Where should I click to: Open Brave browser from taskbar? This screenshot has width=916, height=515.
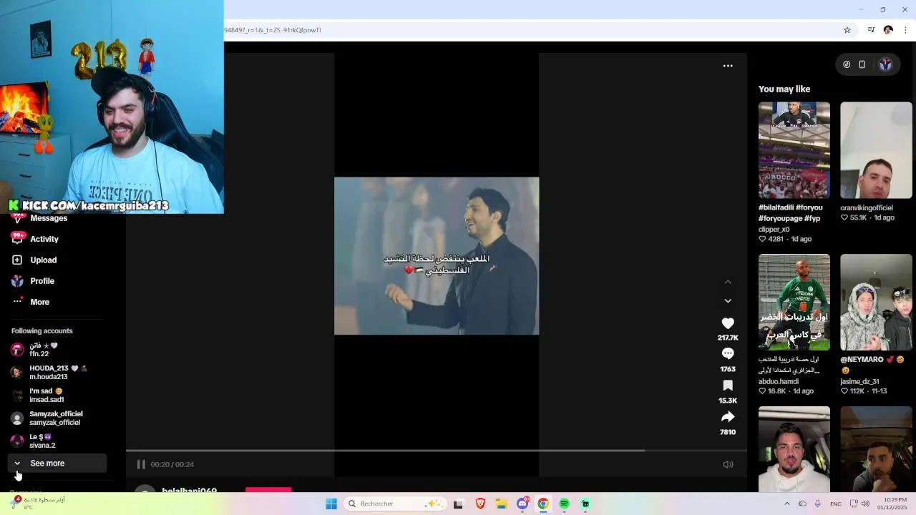point(480,504)
